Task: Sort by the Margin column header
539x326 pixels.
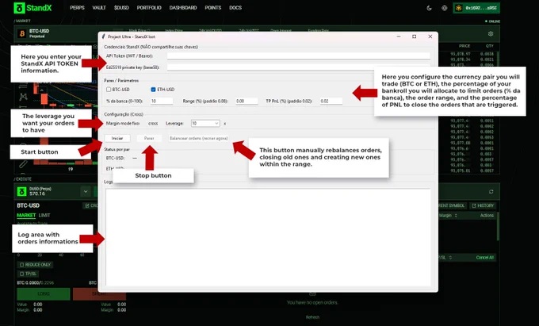Action: pos(448,215)
